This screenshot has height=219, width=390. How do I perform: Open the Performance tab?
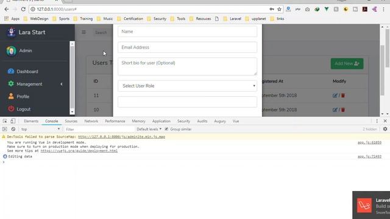coord(115,121)
